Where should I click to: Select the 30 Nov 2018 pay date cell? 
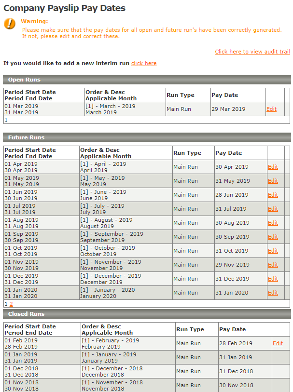(x=245, y=386)
